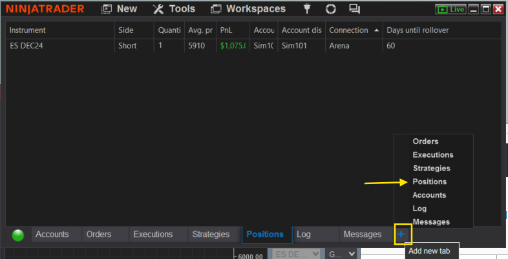Image resolution: width=508 pixels, height=259 pixels.
Task: Open the Tools menu
Action: pyautogui.click(x=174, y=9)
